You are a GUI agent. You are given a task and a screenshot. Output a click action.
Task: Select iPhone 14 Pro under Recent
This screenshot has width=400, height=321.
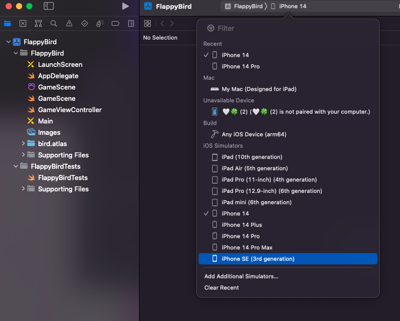click(x=288, y=66)
